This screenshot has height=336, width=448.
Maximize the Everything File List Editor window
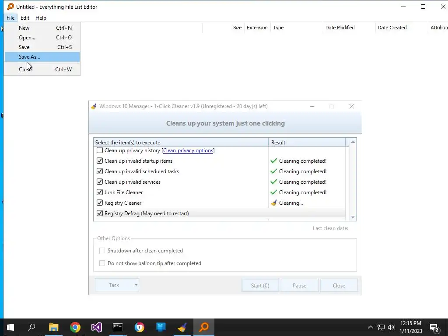[423, 7]
